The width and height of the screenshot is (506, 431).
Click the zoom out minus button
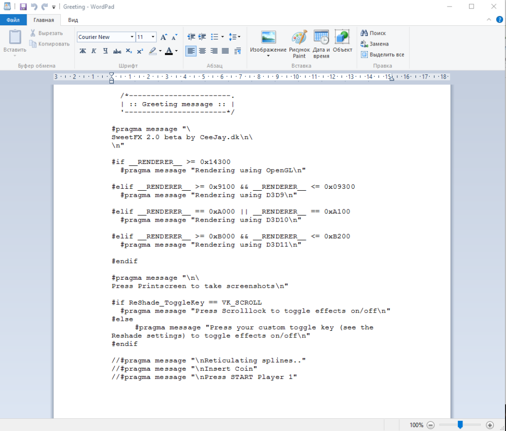(431, 425)
